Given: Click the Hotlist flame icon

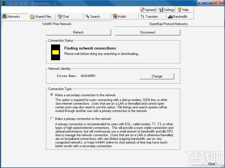Looking at the screenshot, I should [x=115, y=16].
